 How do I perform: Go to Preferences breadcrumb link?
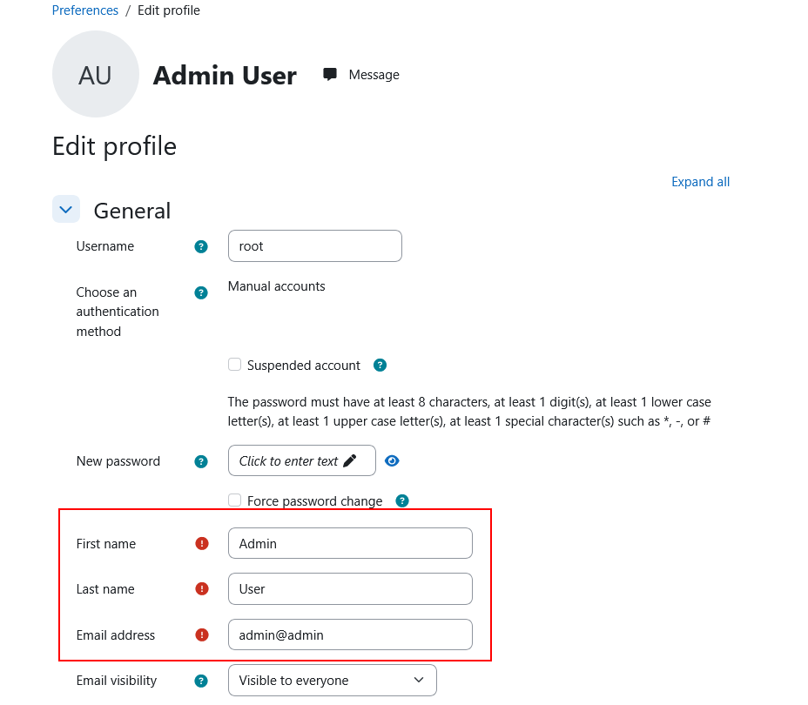coord(85,10)
